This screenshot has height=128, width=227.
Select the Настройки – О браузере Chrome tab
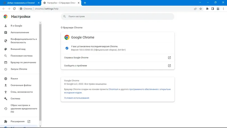61,3
